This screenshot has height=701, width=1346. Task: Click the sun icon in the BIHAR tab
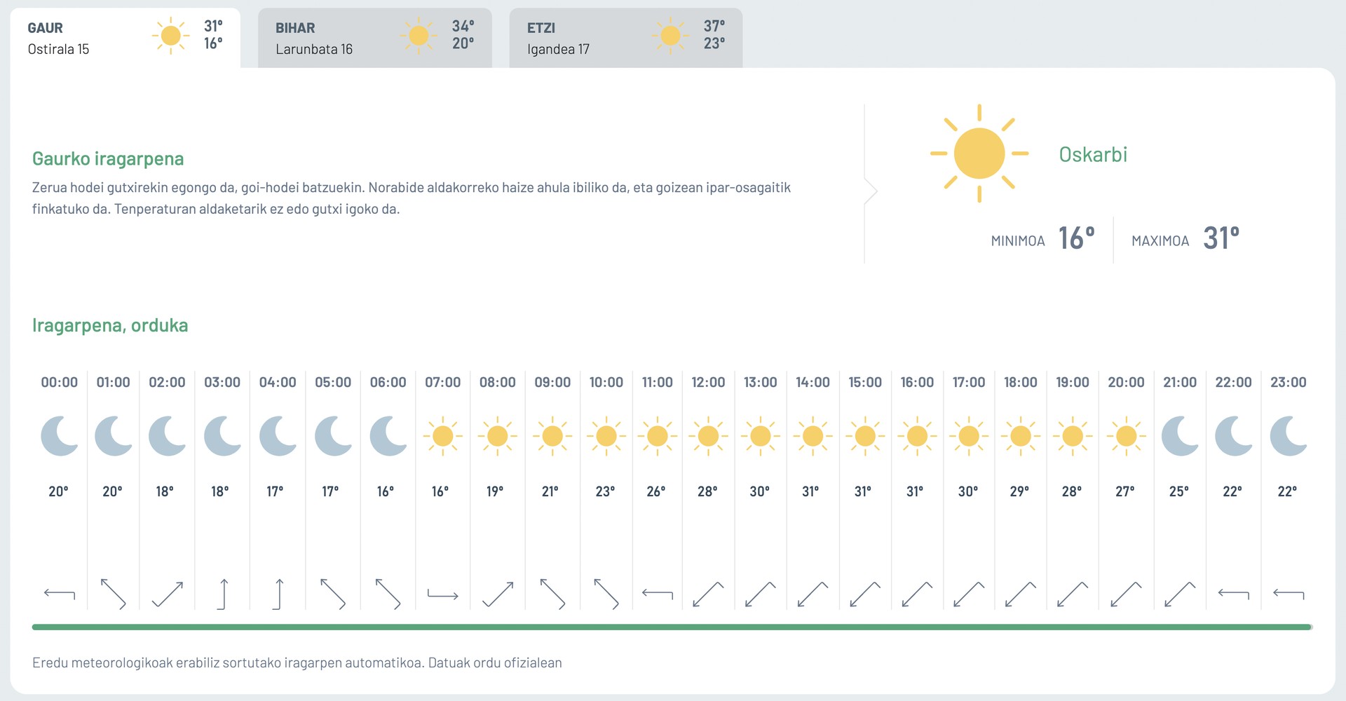(x=419, y=36)
